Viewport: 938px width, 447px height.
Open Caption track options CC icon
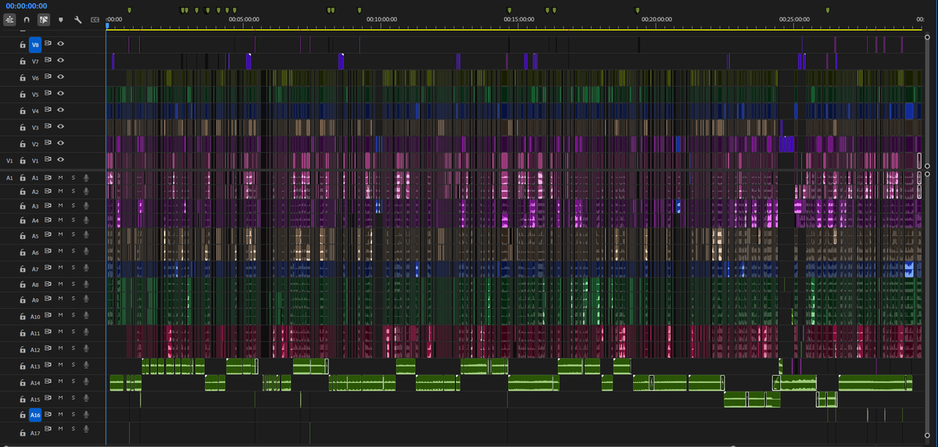point(95,19)
